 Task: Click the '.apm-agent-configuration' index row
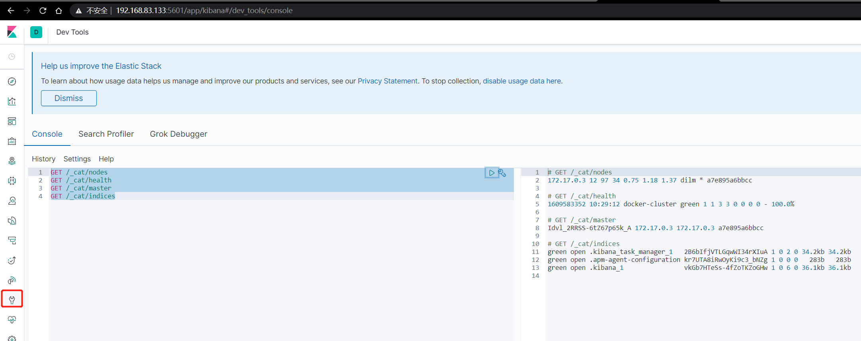(x=699, y=260)
